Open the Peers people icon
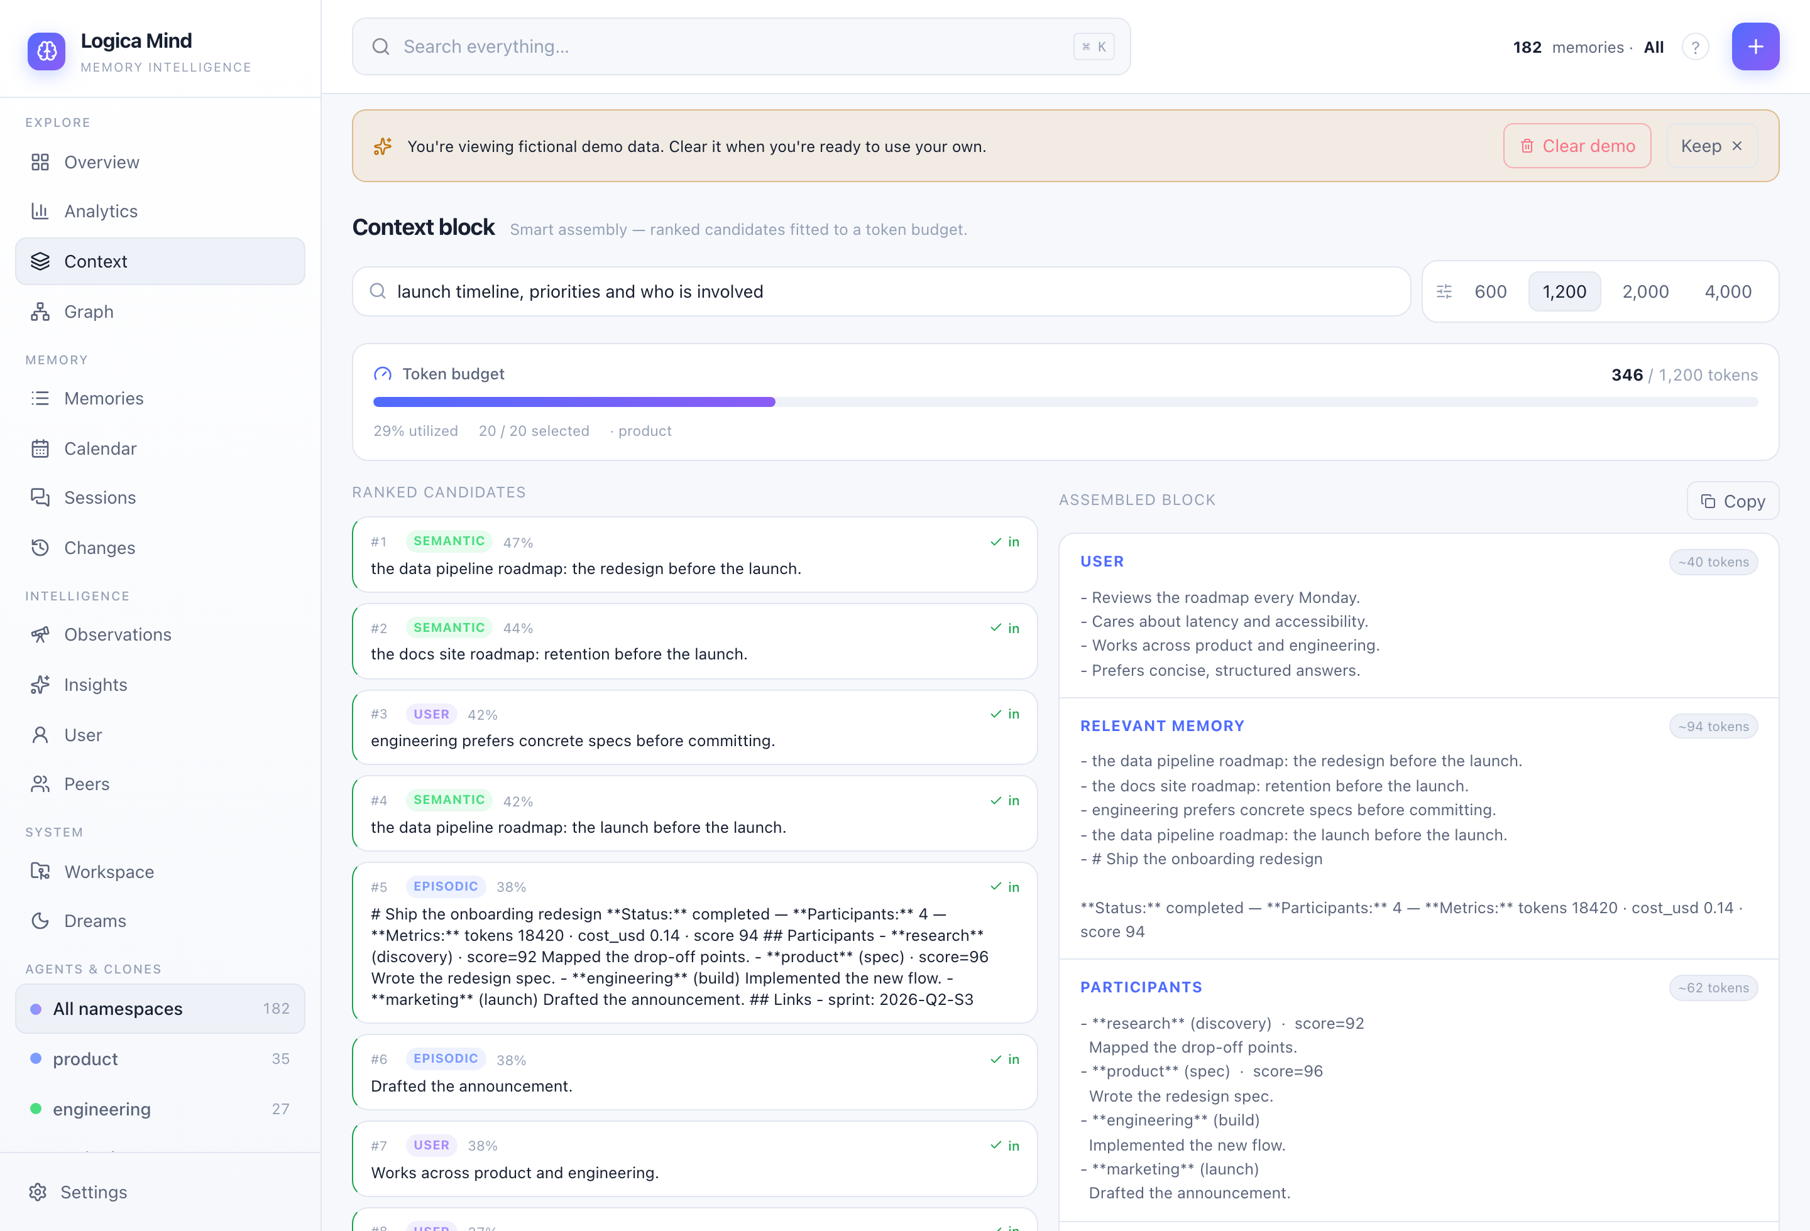1810x1231 pixels. [x=40, y=784]
